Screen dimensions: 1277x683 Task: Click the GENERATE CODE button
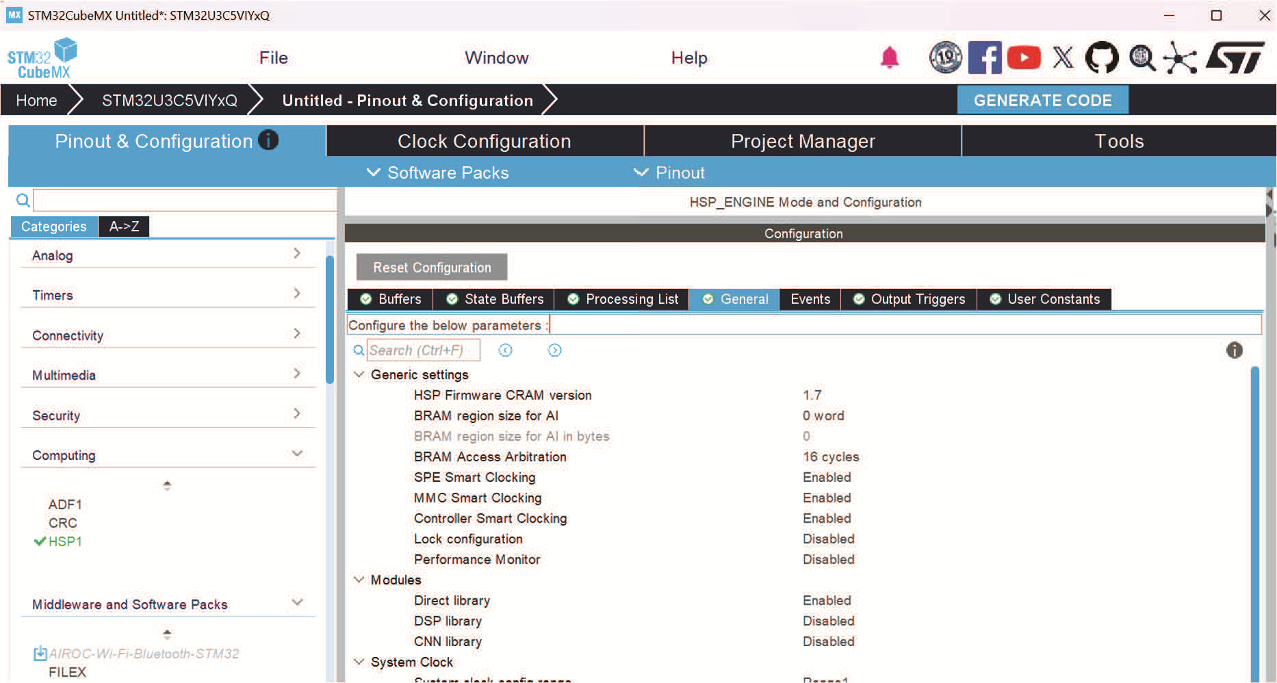pyautogui.click(x=1042, y=100)
